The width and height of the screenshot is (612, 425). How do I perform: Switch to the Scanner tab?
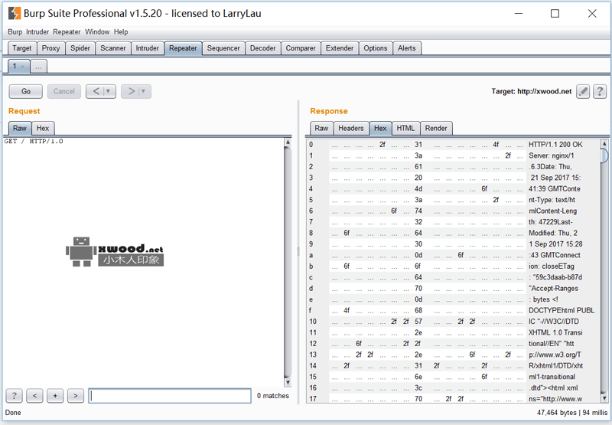tap(112, 48)
